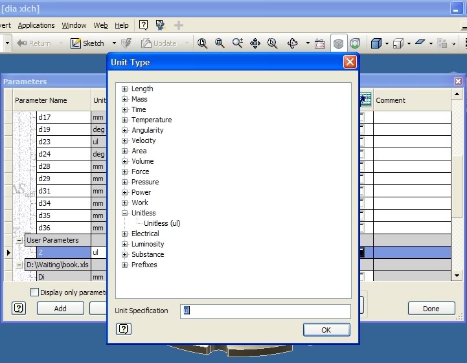Expand the Electrical unit category

125,234
